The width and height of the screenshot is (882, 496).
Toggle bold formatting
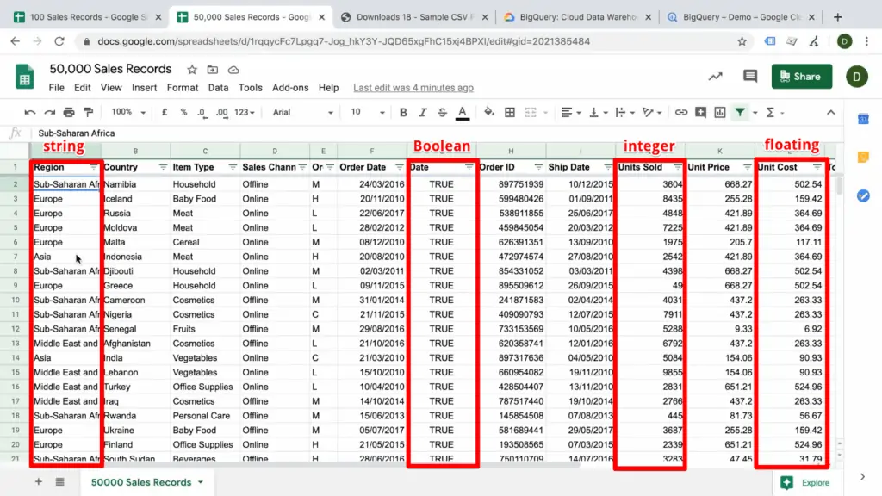click(x=403, y=112)
